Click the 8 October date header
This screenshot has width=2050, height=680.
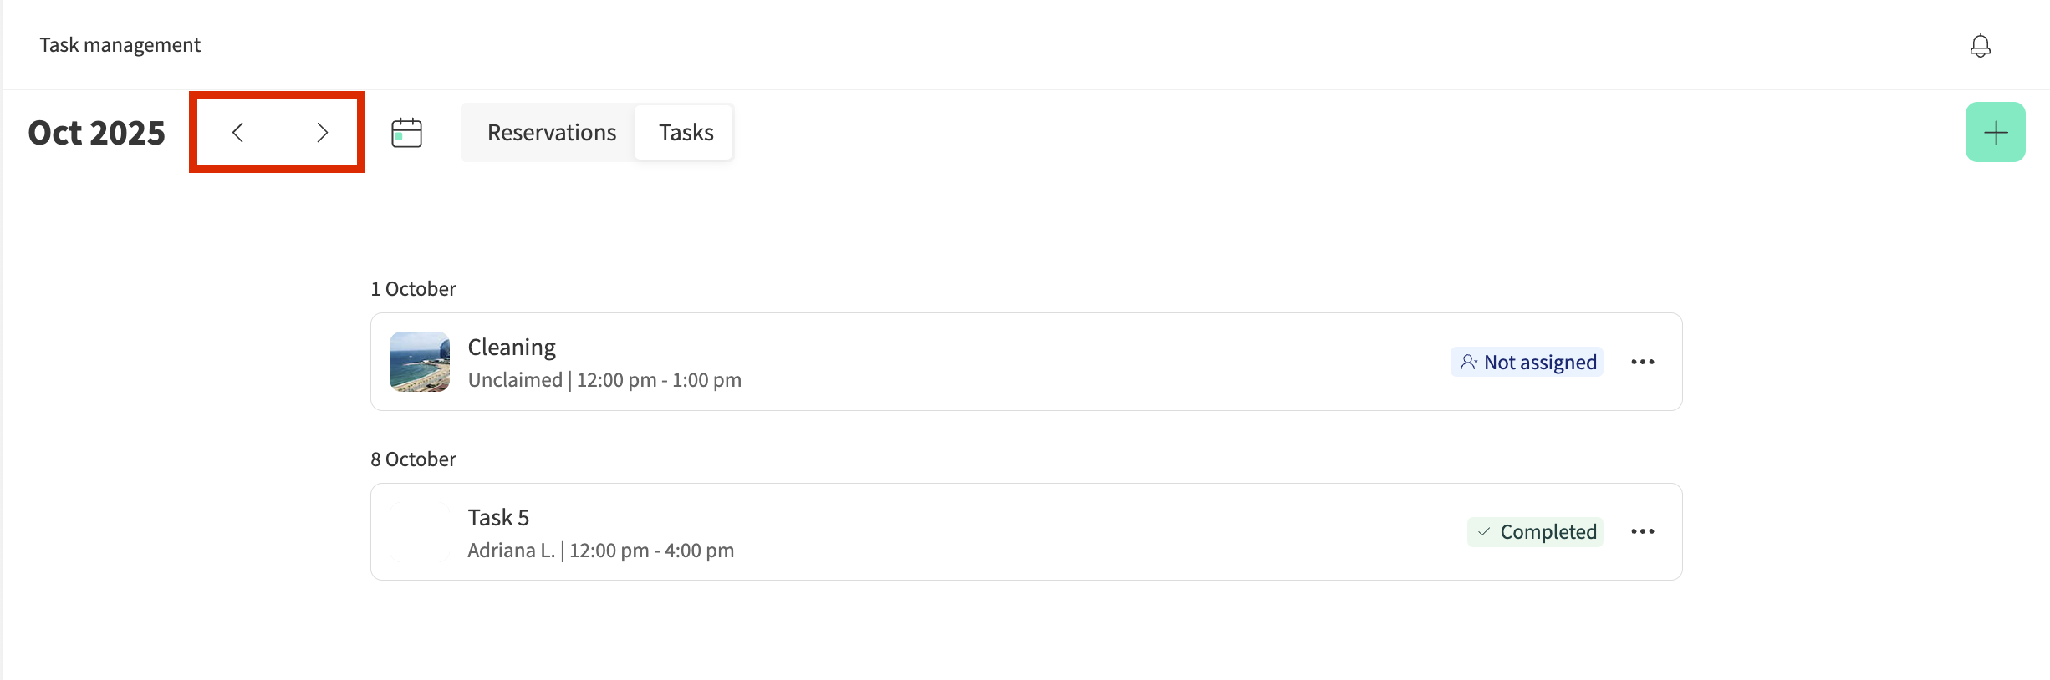click(x=413, y=459)
